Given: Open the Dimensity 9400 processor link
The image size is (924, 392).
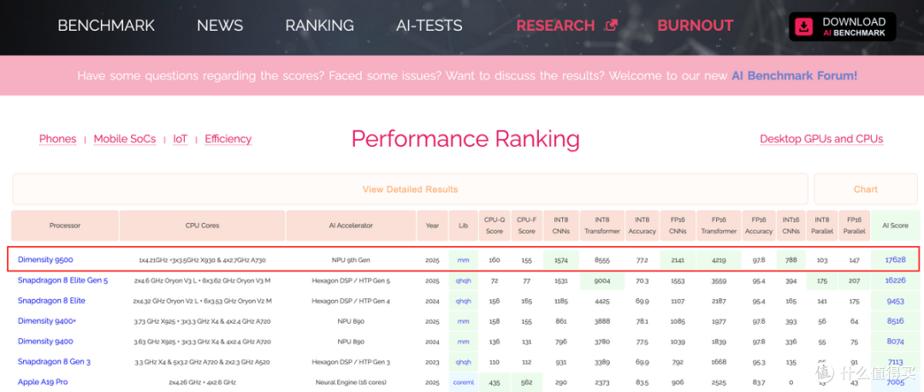Looking at the screenshot, I should (x=44, y=341).
